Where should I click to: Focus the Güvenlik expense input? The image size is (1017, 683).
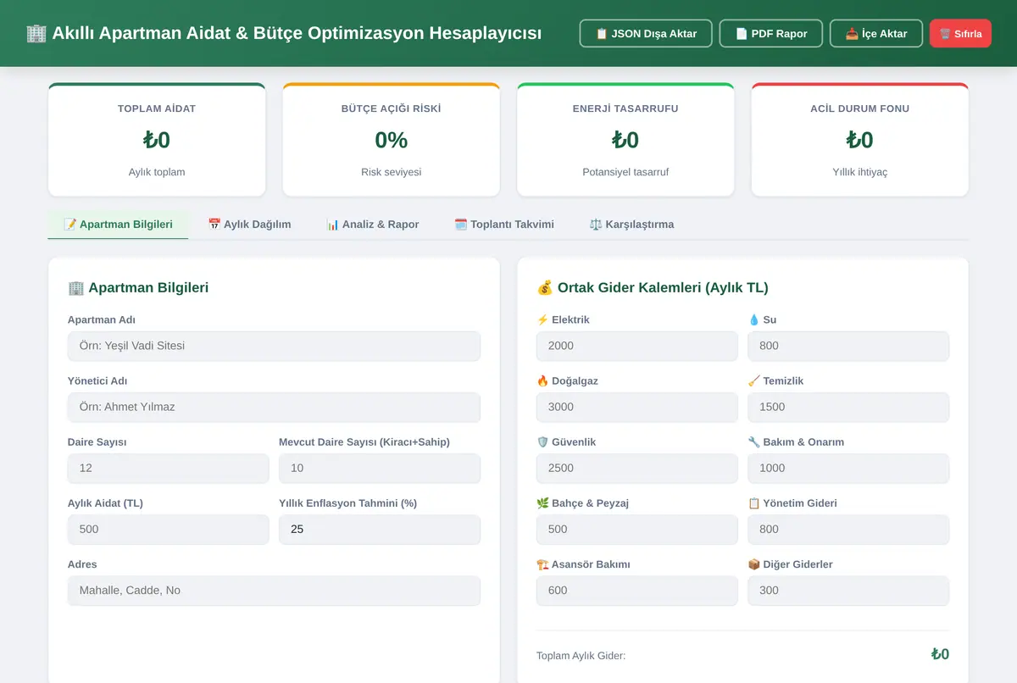[x=636, y=468]
